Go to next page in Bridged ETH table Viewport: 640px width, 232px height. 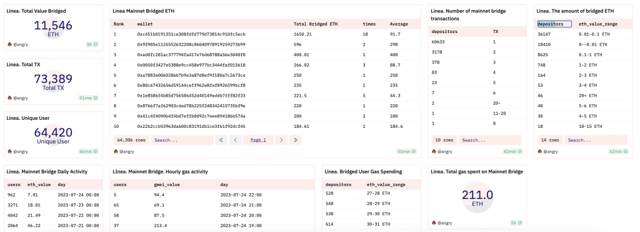(281, 140)
